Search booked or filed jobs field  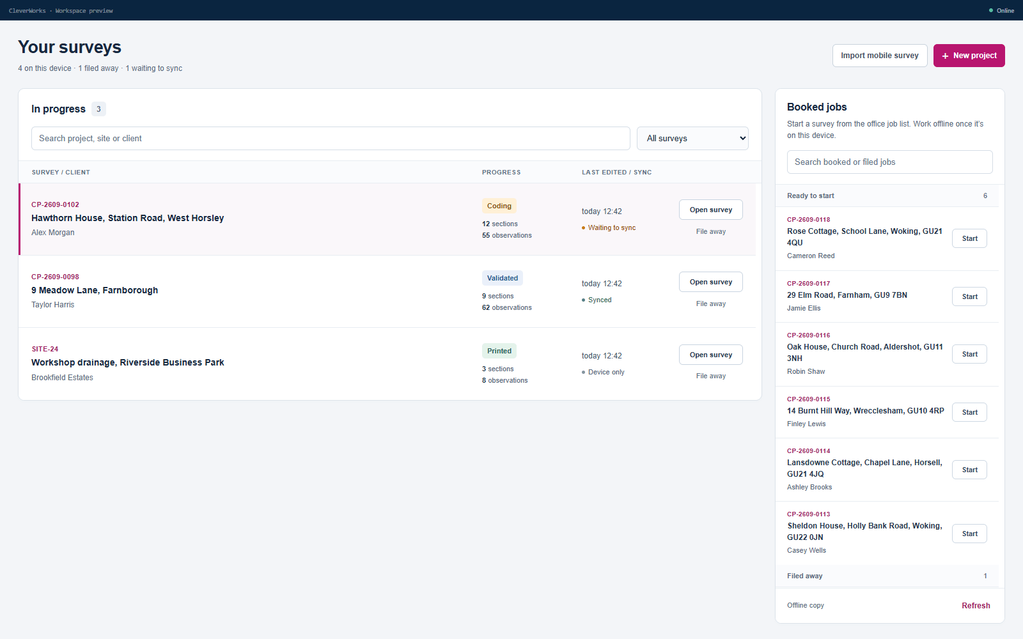click(889, 162)
